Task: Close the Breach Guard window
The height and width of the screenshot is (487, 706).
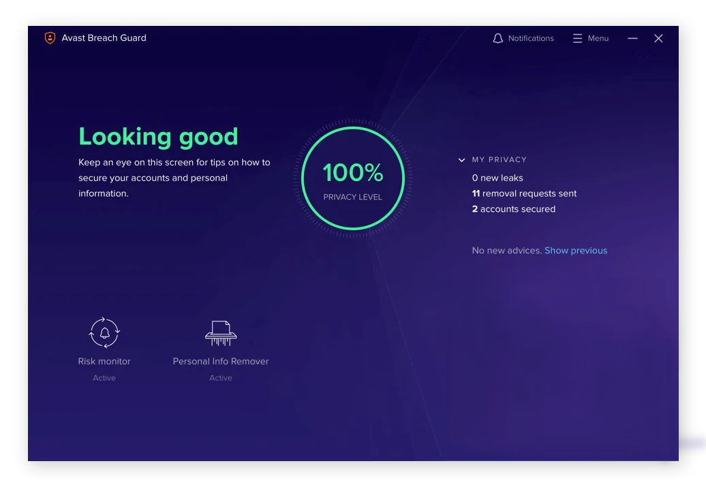Action: tap(658, 39)
